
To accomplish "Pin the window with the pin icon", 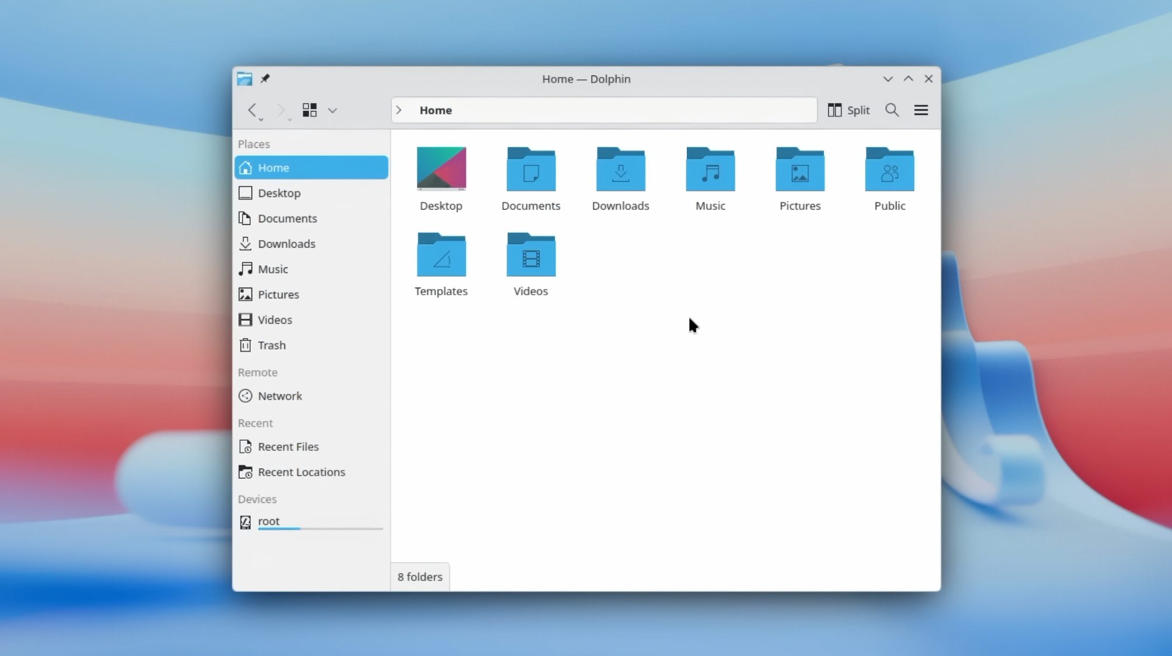I will 265,78.
